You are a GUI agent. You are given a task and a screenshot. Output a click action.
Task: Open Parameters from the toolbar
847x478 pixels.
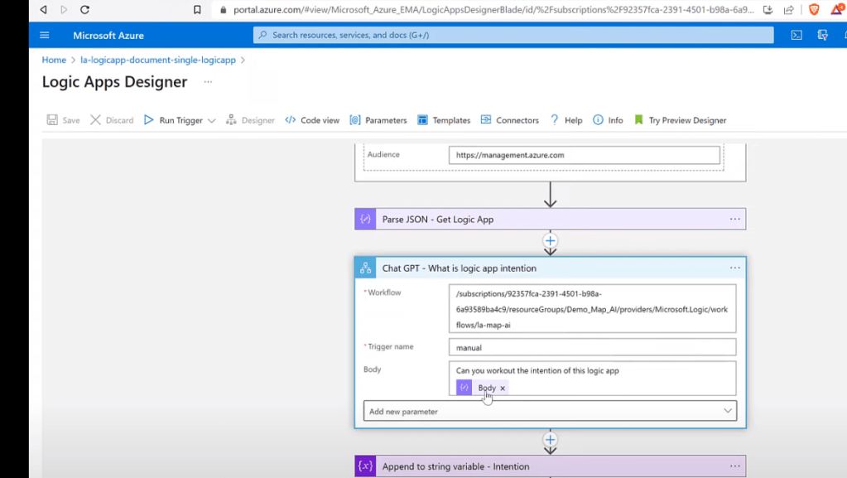tap(378, 120)
